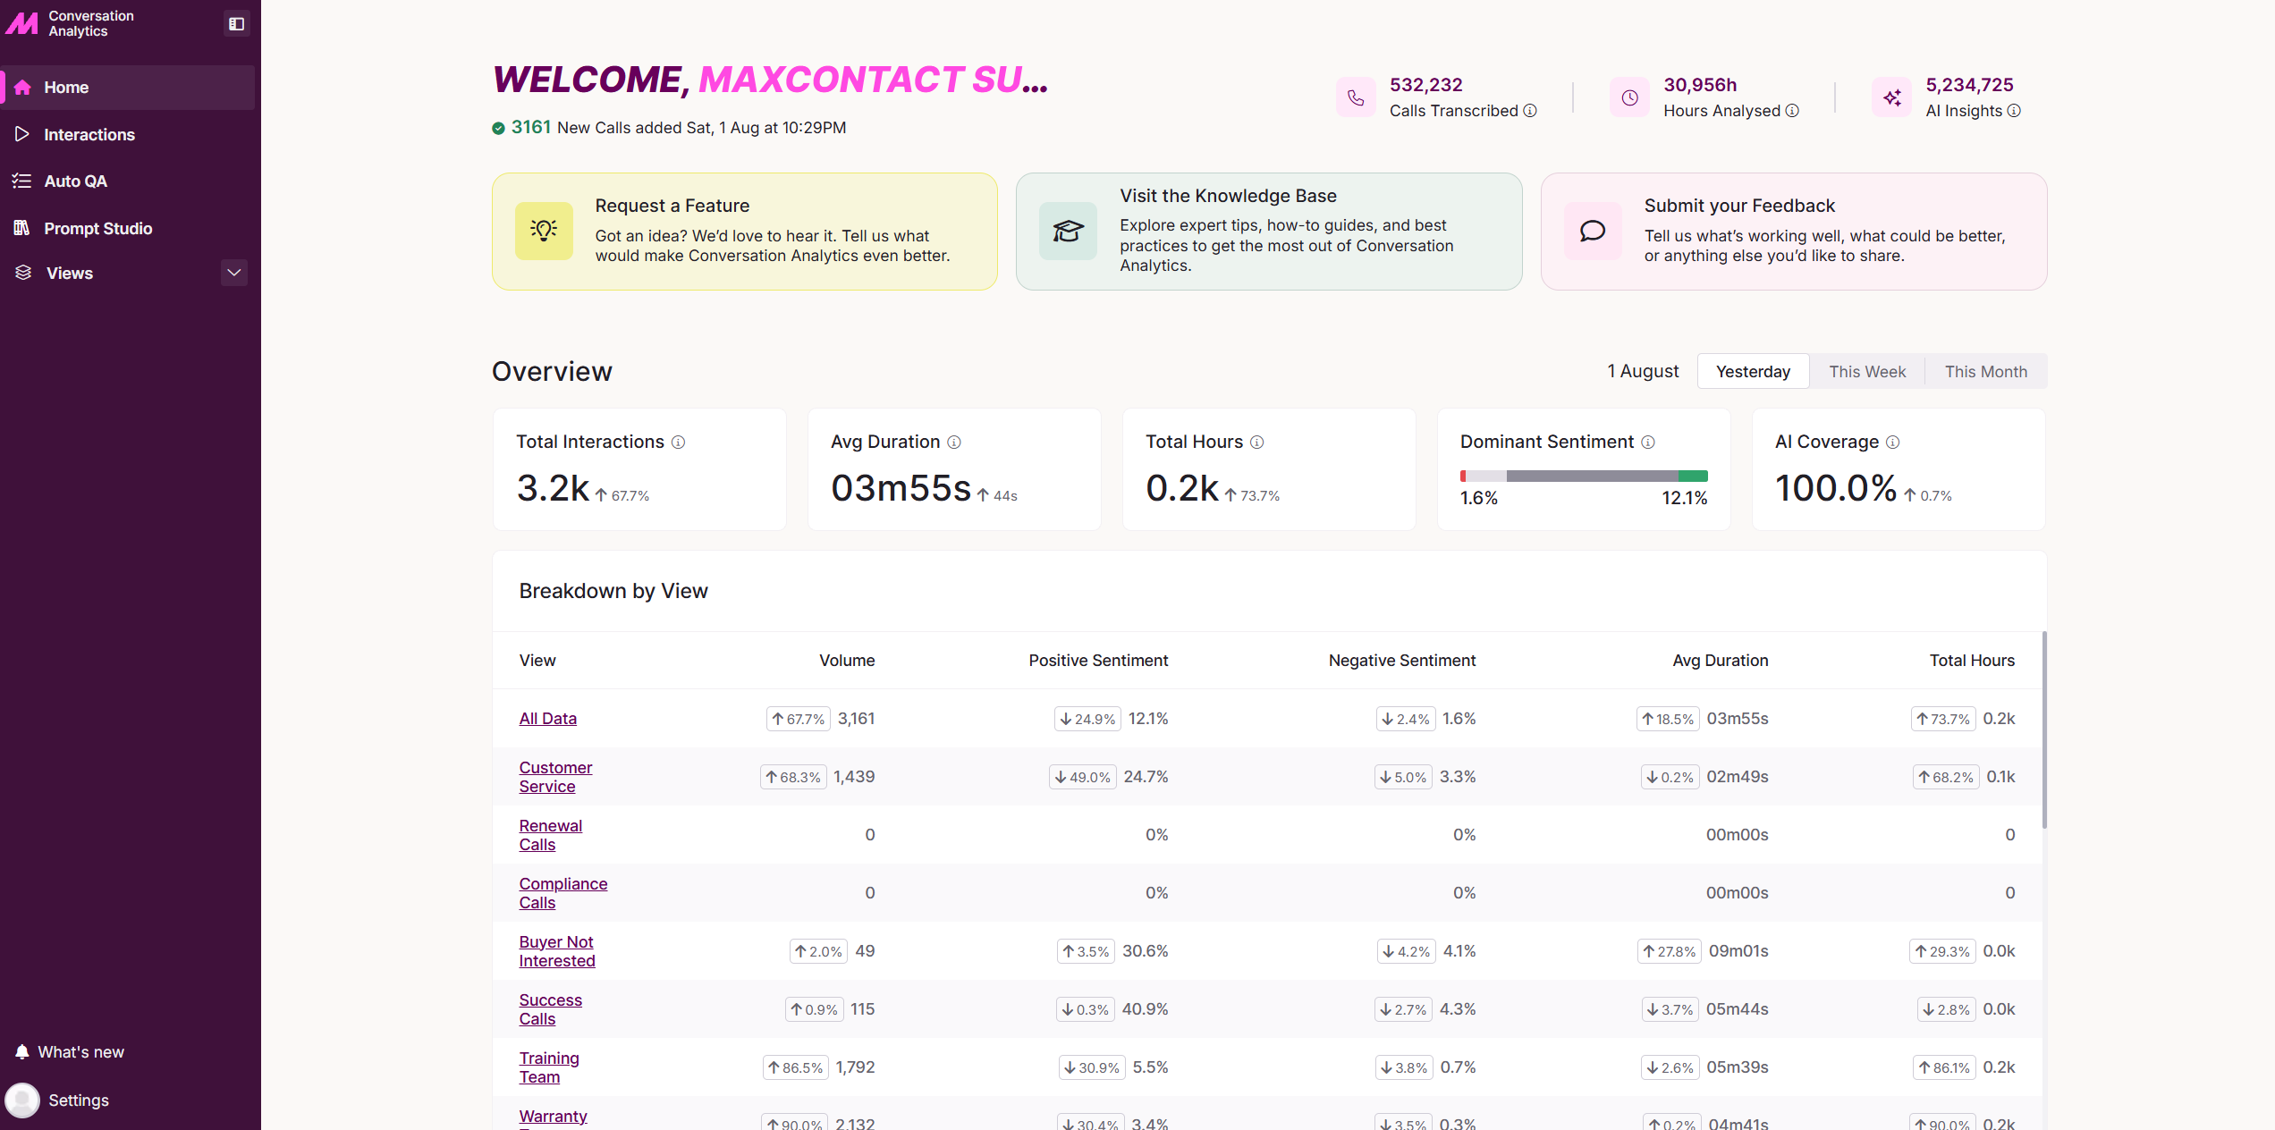Click the 1,792 volume in Training Team row
Viewport: 2275px width, 1130px height.
tap(855, 1067)
